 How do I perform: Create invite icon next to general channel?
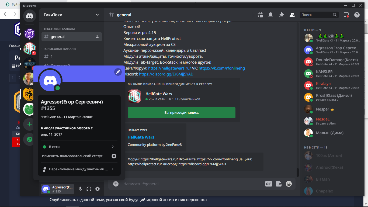[x=98, y=37]
